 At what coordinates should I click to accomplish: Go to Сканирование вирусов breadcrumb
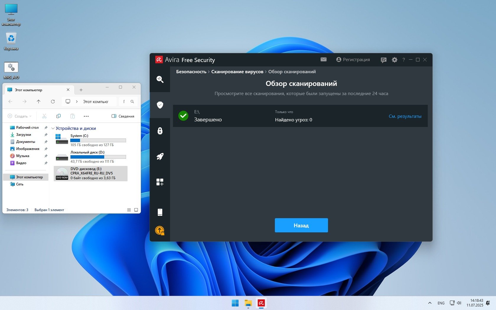pos(237,72)
